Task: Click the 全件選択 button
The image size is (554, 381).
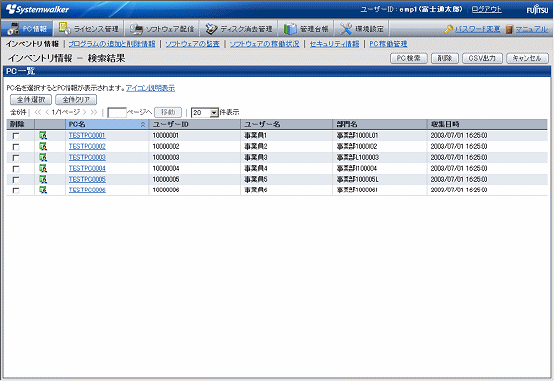Action: tap(31, 100)
